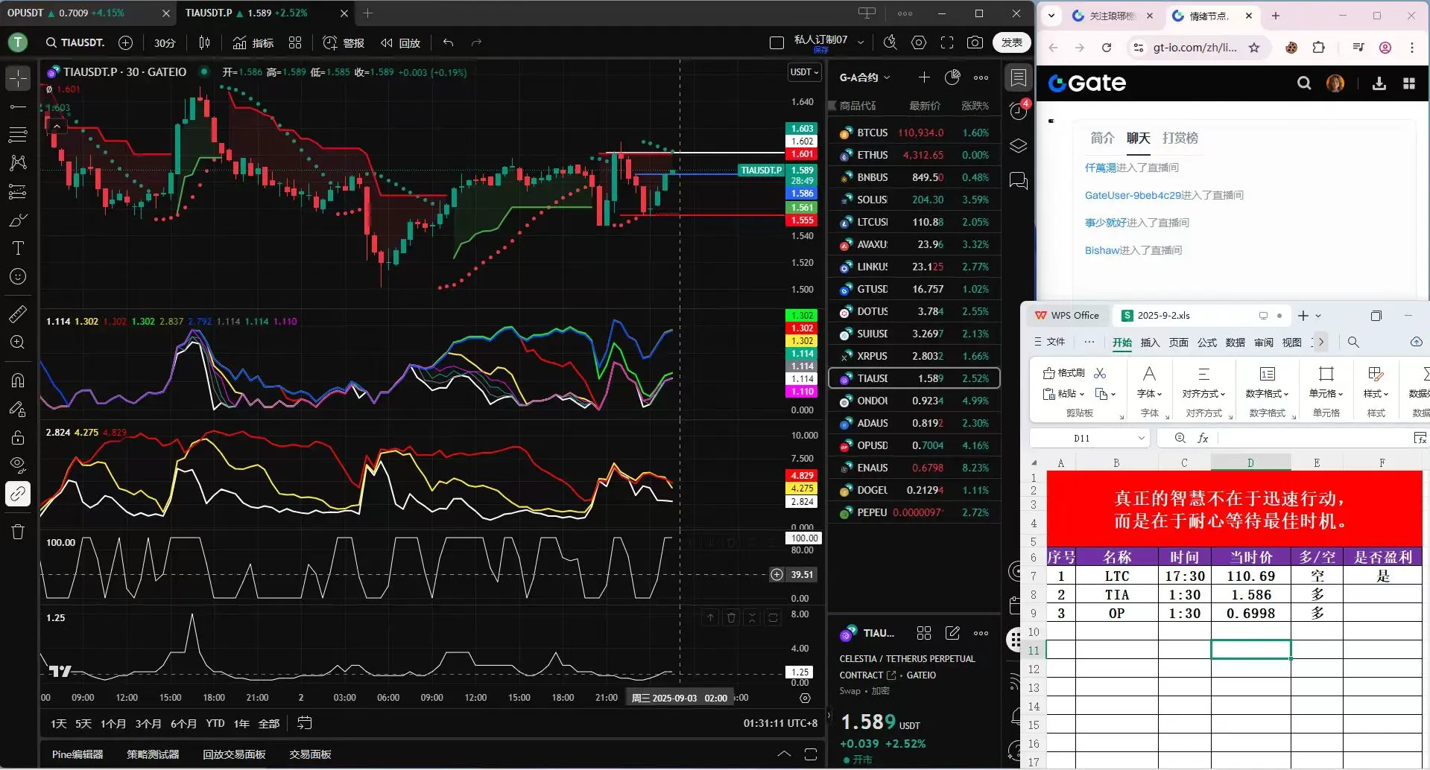
Task: Open go-to-date calendar icon
Action: [x=305, y=723]
